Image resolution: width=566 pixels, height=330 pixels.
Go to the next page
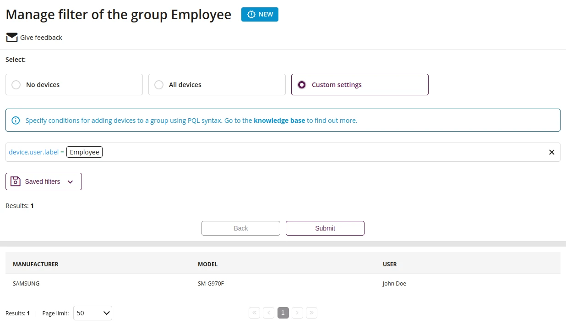(x=297, y=313)
